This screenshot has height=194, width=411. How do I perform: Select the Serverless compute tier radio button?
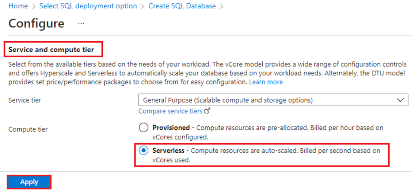pyautogui.click(x=143, y=151)
